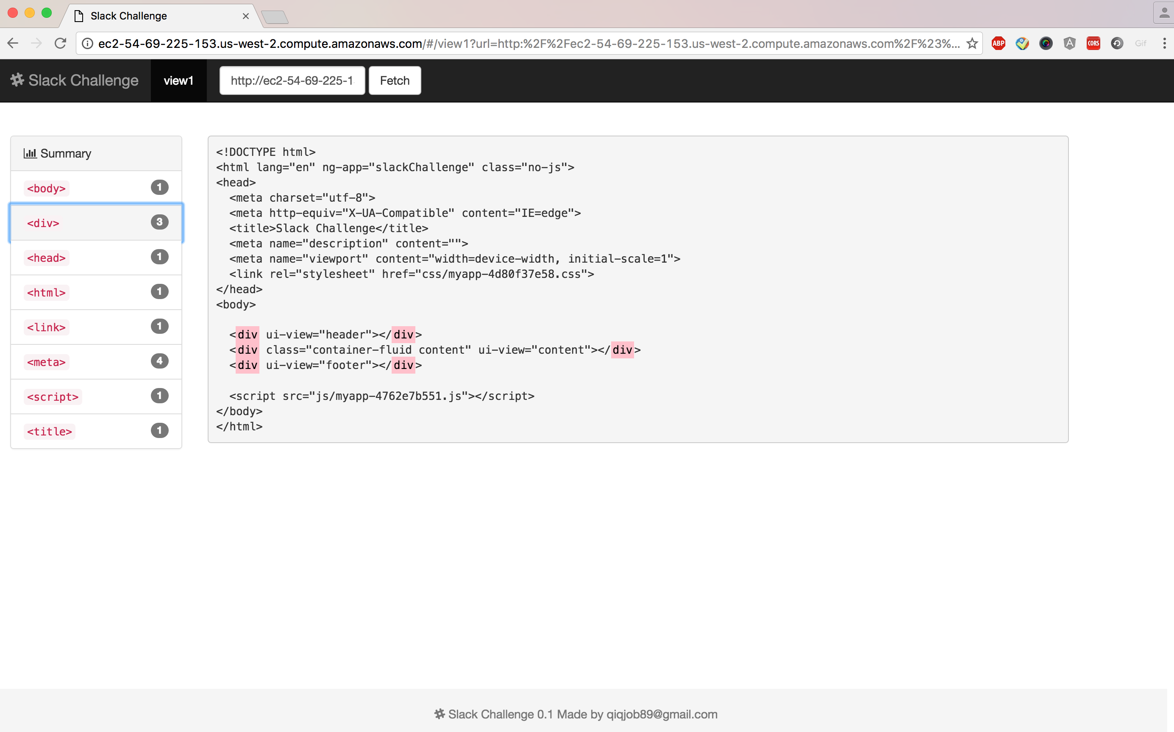Click the Fetch button
Viewport: 1174px width, 732px height.
[x=395, y=80]
